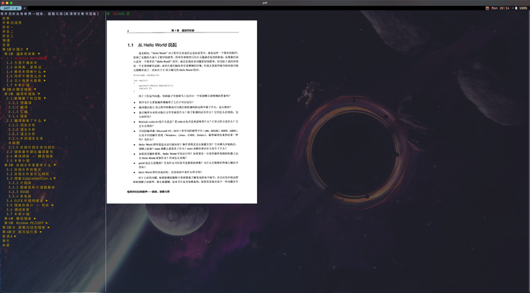Jump to section 2.4 模块拼装 -- 静态链接
The width and height of the screenshot is (530, 293).
point(29,156)
